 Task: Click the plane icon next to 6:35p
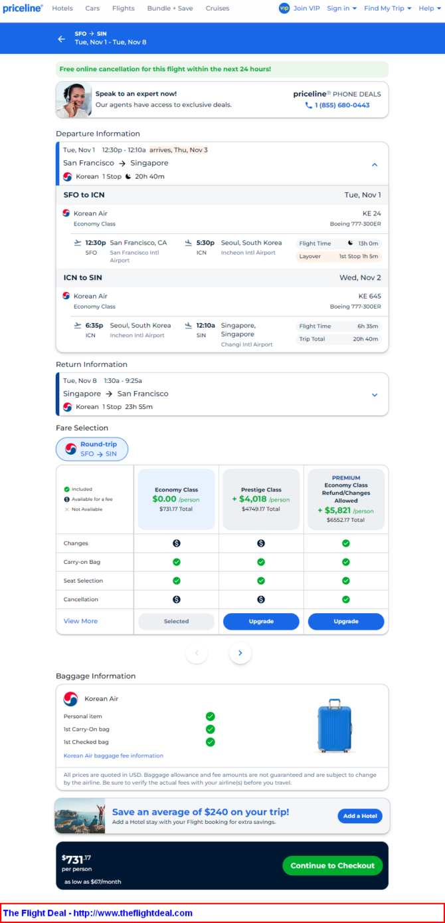[x=78, y=325]
